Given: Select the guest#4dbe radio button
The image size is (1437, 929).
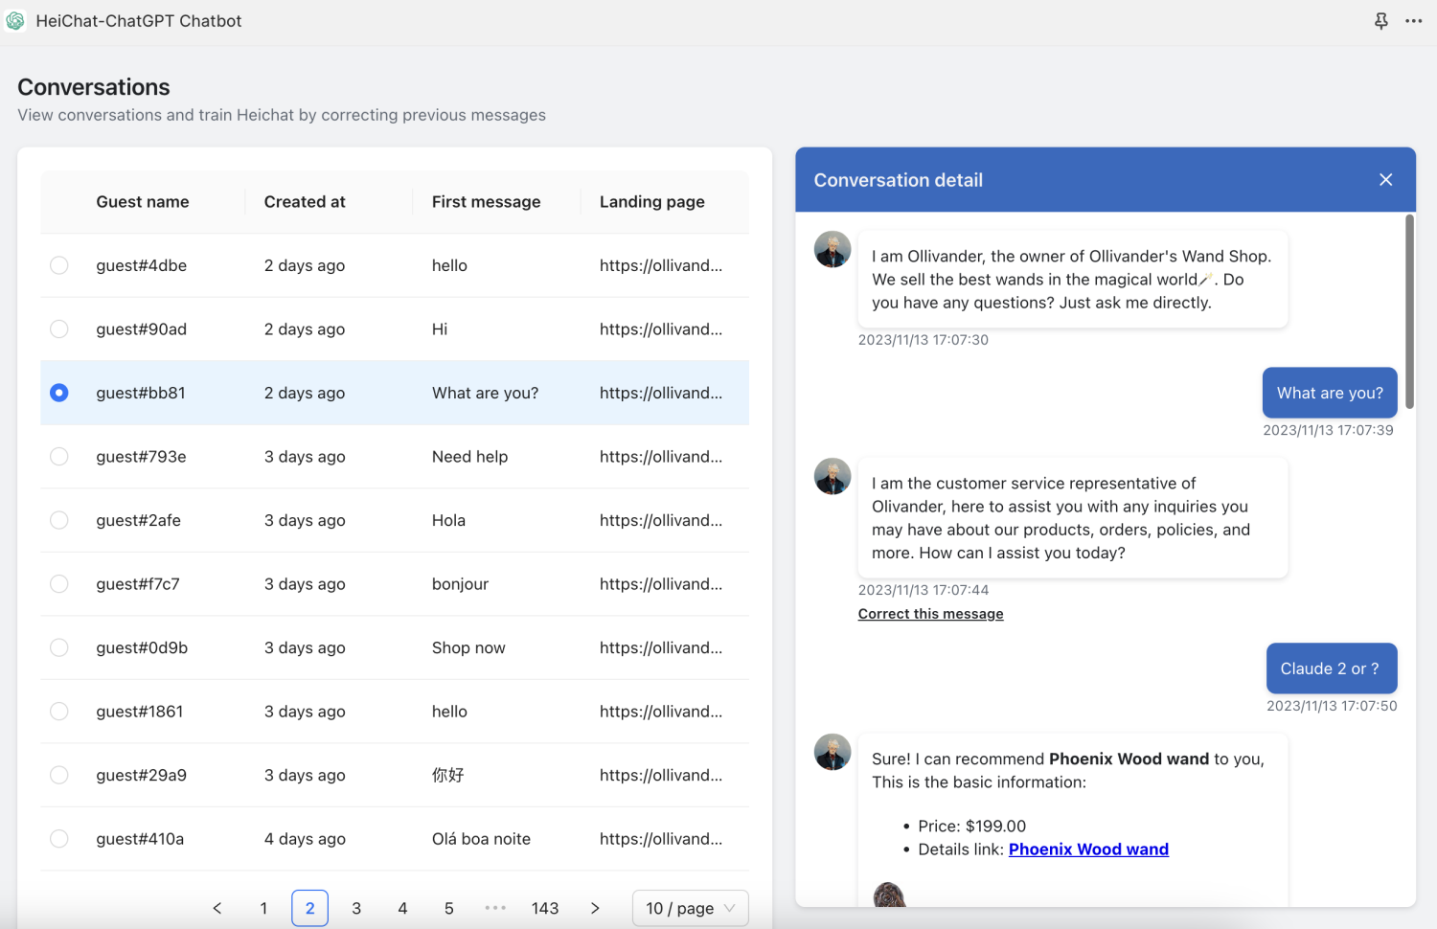Looking at the screenshot, I should click(x=59, y=265).
